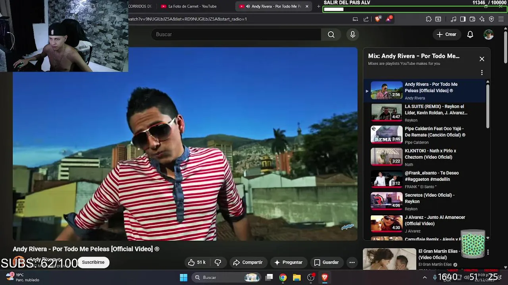Like the video with thumbs up
Image resolution: width=508 pixels, height=285 pixels.
197,262
